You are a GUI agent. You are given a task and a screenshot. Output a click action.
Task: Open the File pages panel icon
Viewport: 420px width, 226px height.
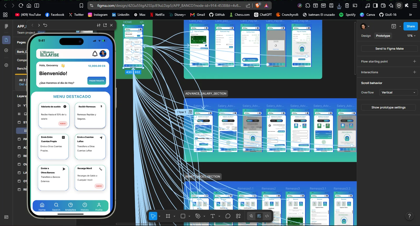point(6,40)
